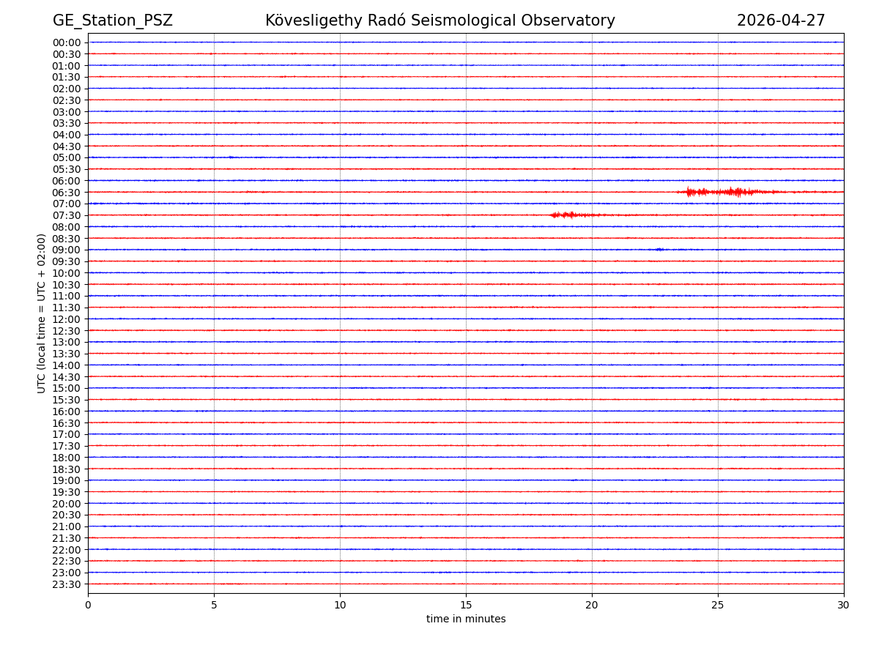Select the 12:00 row time label
879x659 pixels.
(67, 319)
